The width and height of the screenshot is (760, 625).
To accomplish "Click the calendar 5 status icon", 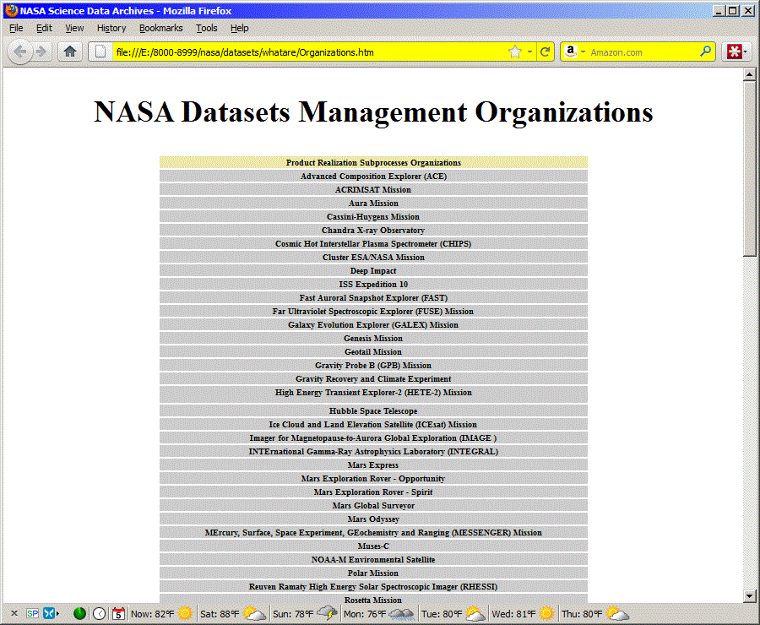I will tap(118, 614).
